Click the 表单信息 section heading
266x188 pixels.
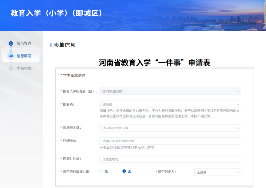(64, 45)
